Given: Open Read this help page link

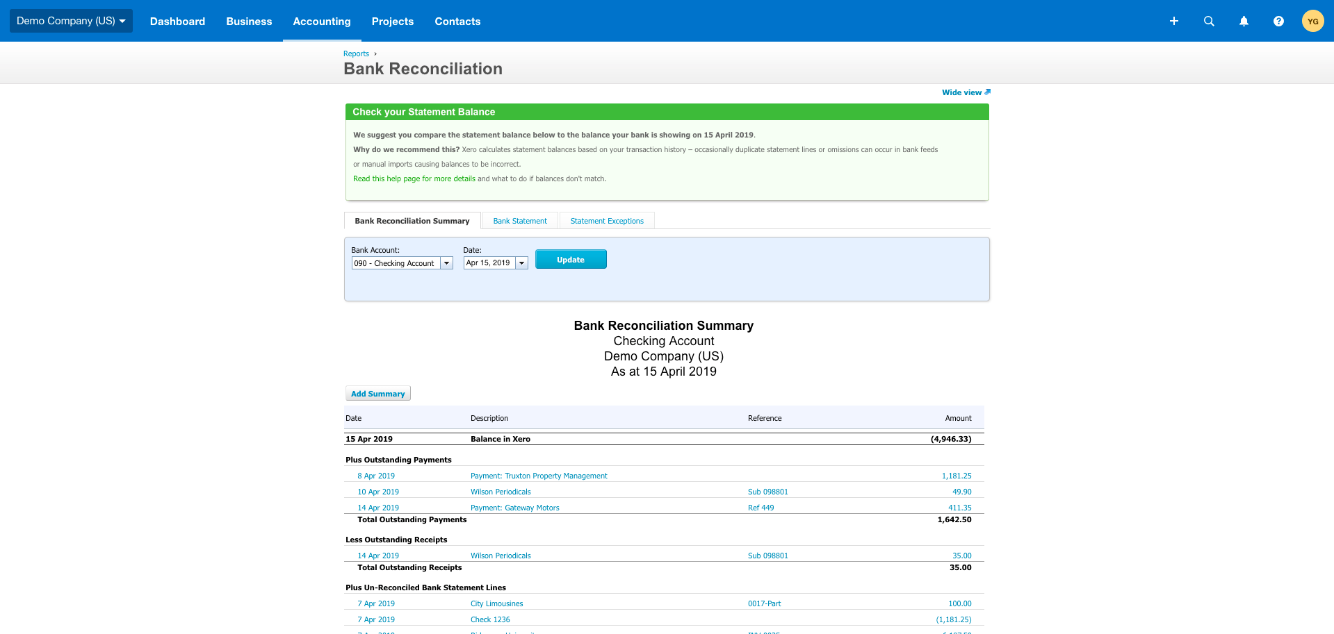Looking at the screenshot, I should point(414,178).
